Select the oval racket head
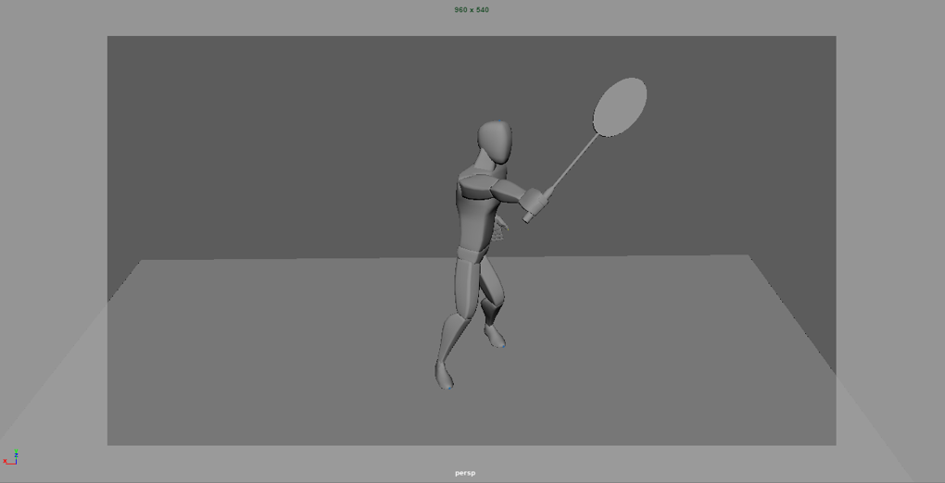 (620, 106)
